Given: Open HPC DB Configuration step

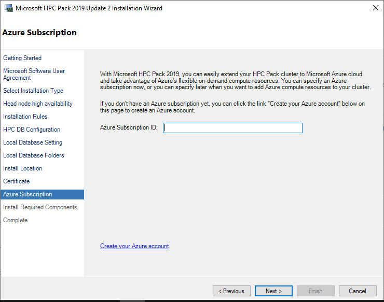Looking at the screenshot, I should coord(32,130).
